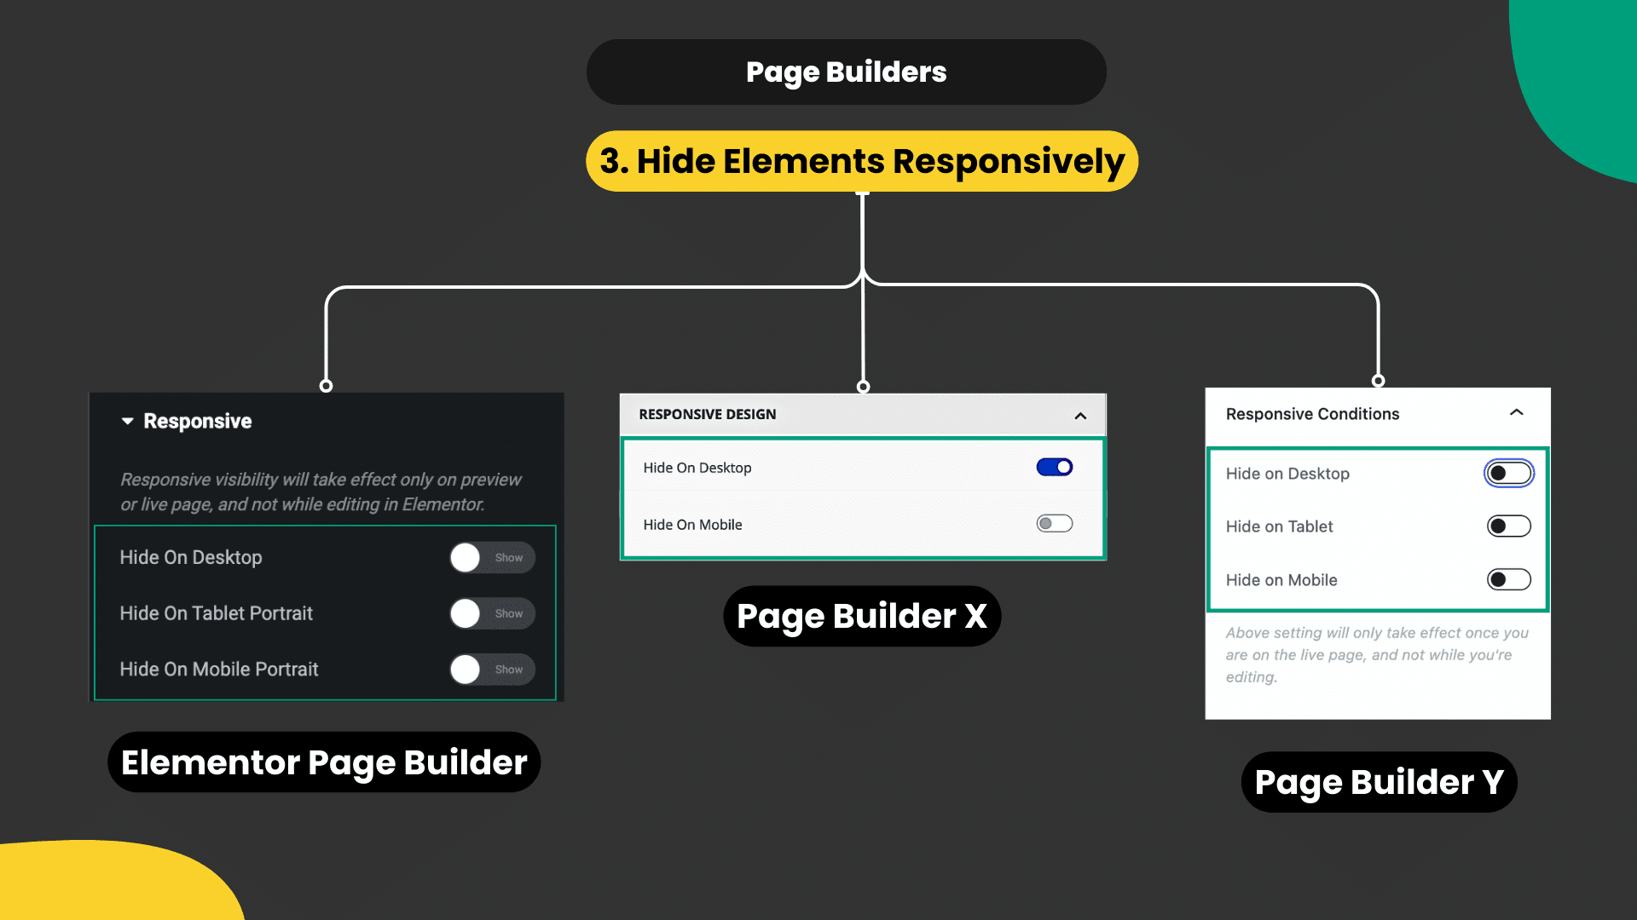
Task: Select the Page Builder Y label
Action: point(1379,782)
